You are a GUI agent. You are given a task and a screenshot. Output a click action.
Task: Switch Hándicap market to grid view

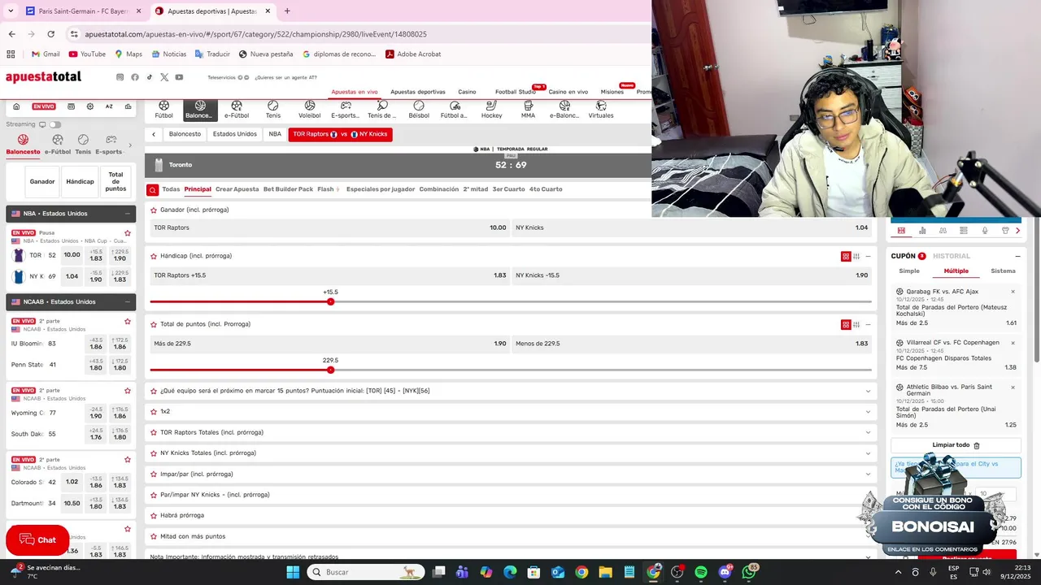pos(846,257)
